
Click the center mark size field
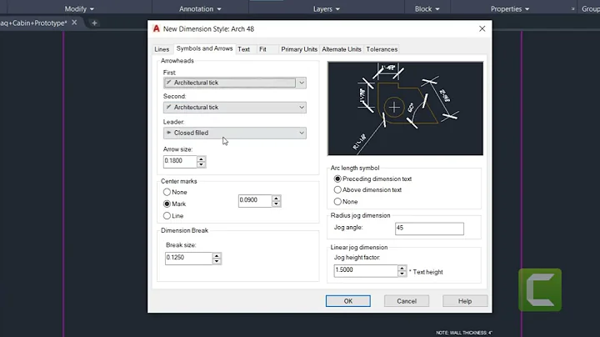pyautogui.click(x=255, y=201)
